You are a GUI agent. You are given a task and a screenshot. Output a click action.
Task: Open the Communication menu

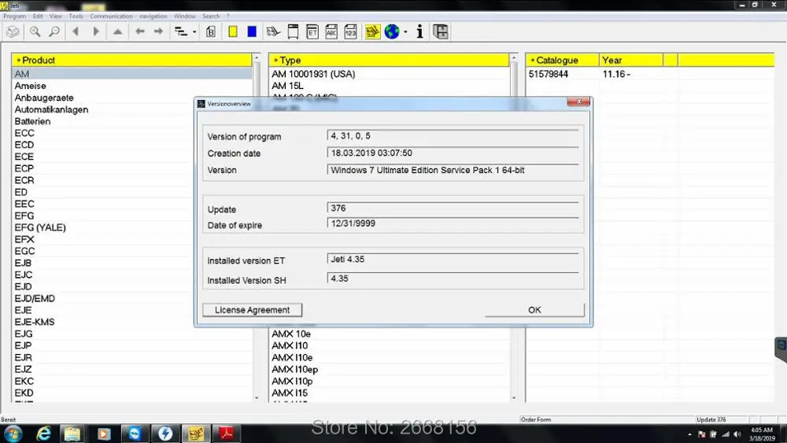112,16
